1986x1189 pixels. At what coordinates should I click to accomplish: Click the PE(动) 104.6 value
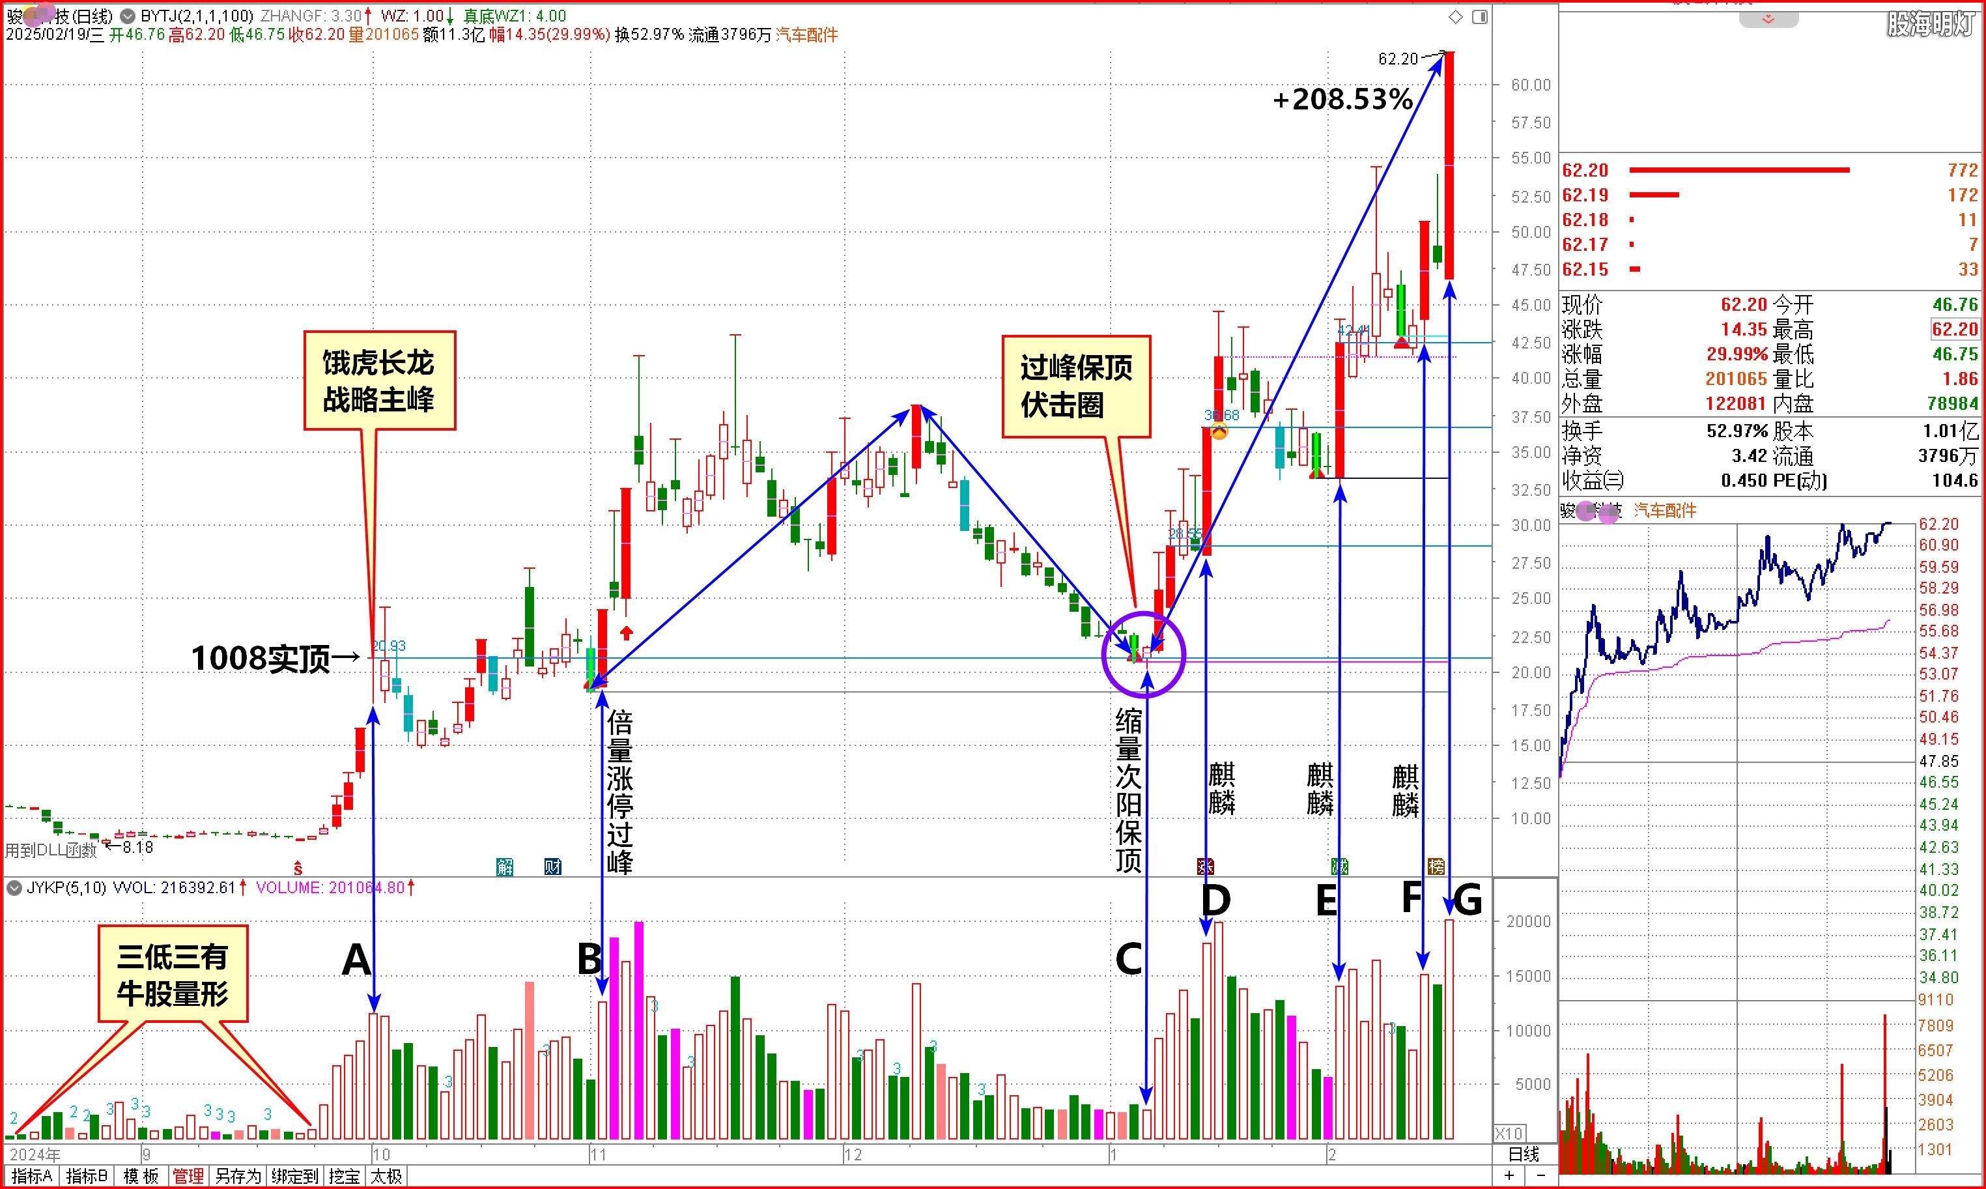pos(1955,481)
